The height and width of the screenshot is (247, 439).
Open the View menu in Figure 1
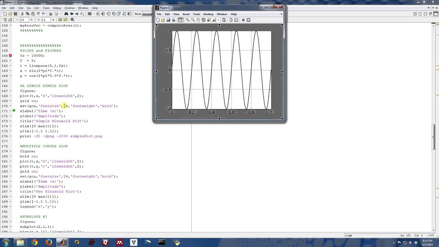(x=176, y=14)
